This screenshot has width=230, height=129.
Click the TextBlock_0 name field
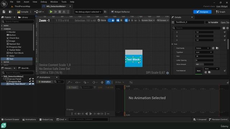(189, 22)
